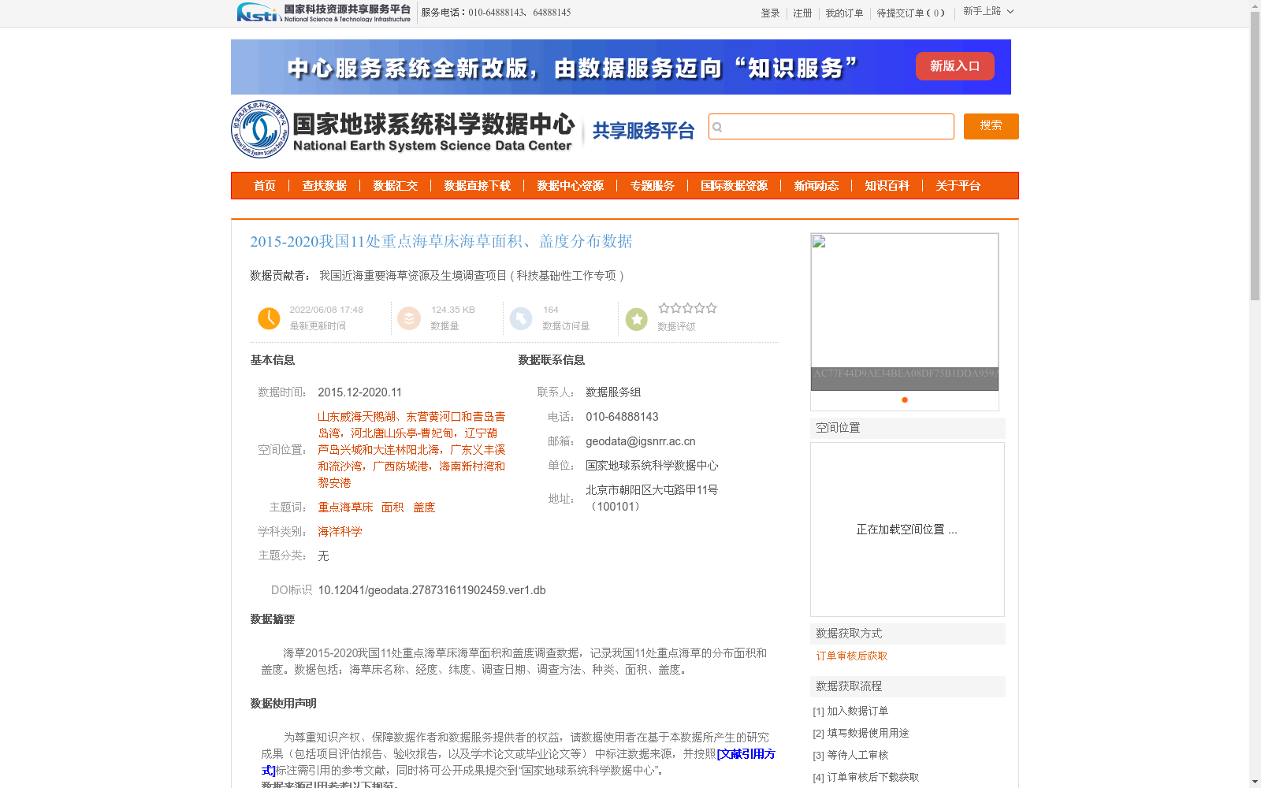
Task: Click the magnifier icon inside the search box
Action: click(x=718, y=126)
